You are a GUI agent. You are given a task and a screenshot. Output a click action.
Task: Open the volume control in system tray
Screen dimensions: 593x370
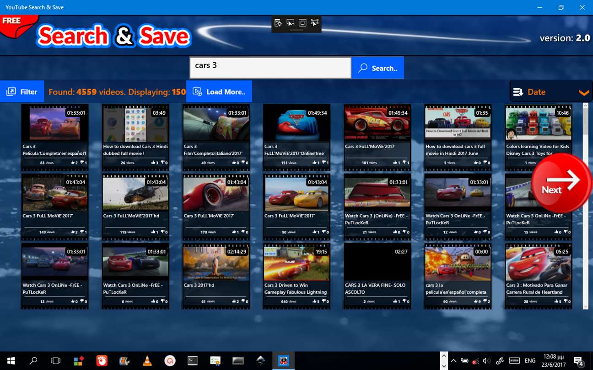pyautogui.click(x=486, y=361)
